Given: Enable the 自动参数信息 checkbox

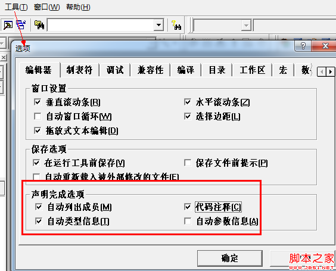Looking at the screenshot, I should (188, 221).
